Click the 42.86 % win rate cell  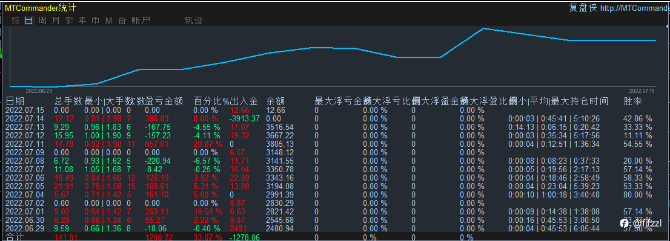[638, 119]
